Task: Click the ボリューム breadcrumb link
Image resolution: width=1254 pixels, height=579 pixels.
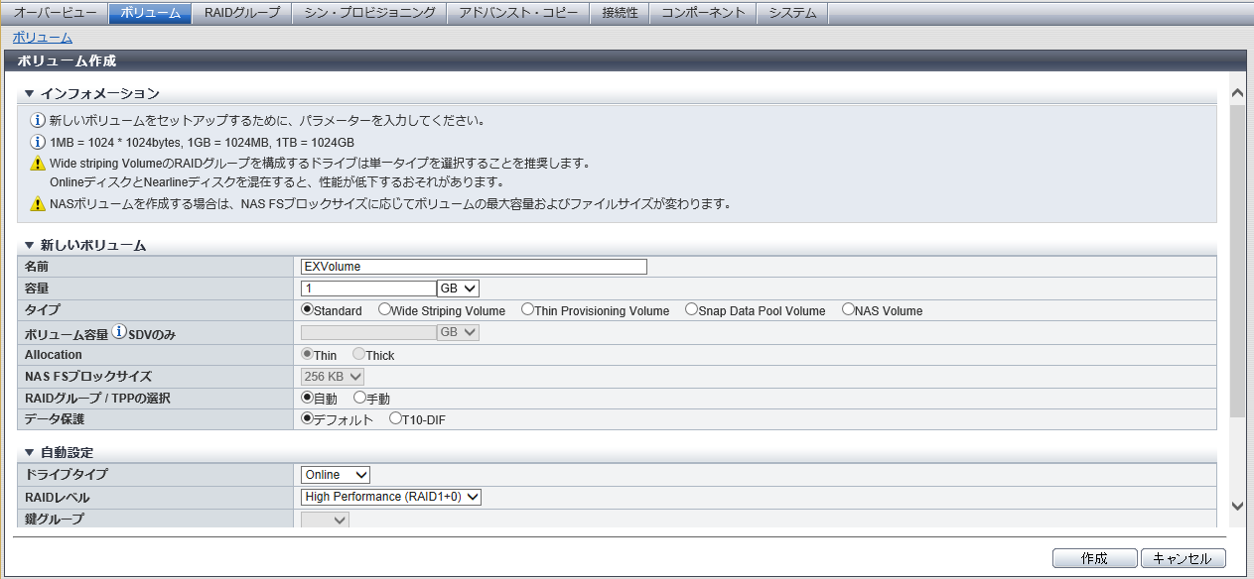Action: 42,38
